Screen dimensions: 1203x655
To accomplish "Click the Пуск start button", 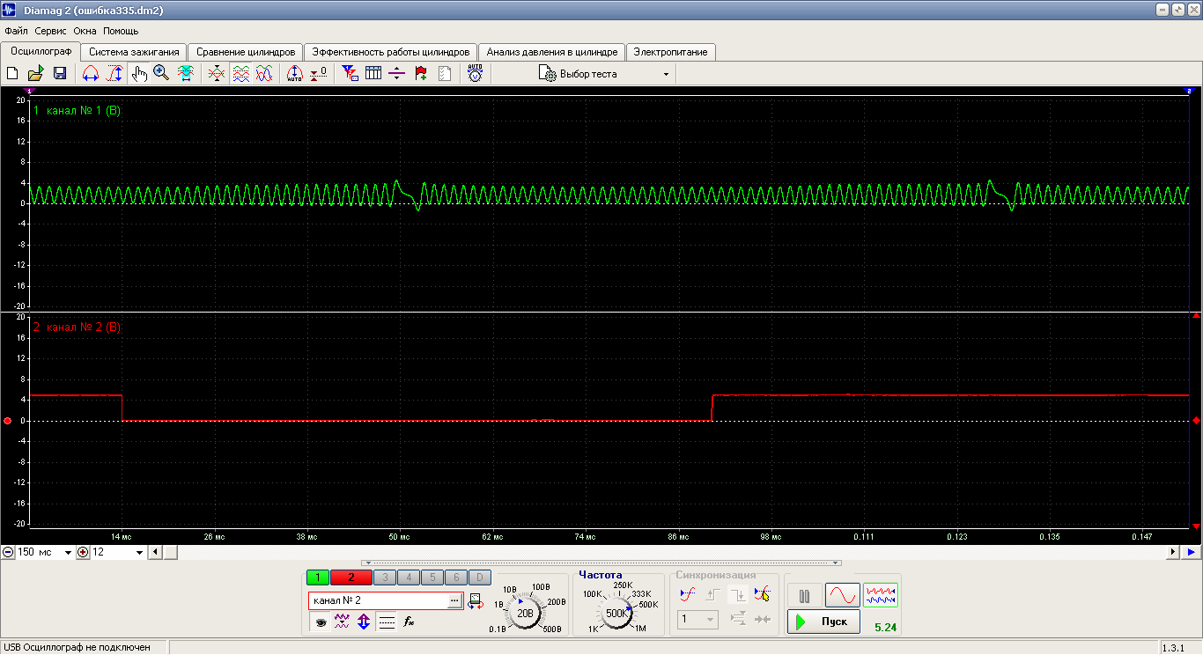I will [x=823, y=622].
